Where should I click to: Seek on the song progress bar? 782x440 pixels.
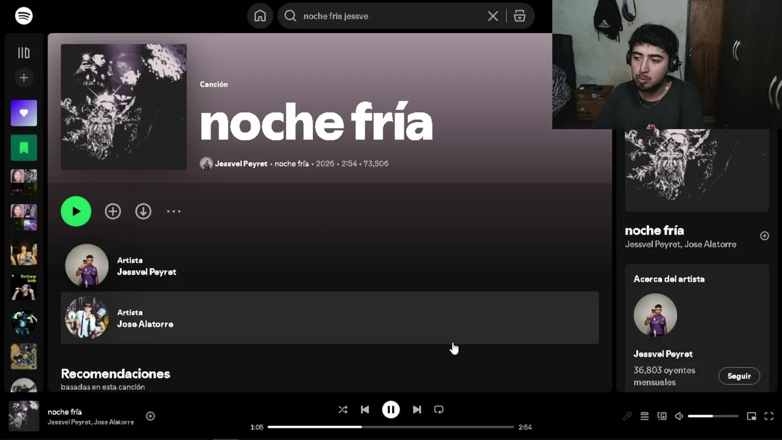coord(391,427)
